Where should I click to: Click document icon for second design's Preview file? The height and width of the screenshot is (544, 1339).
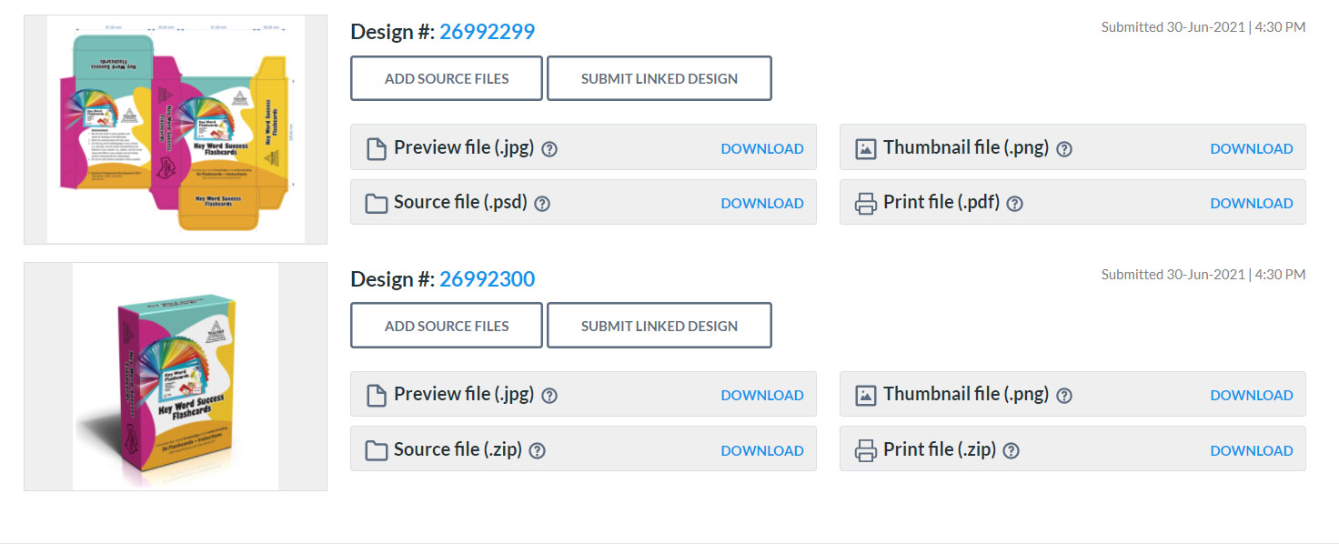(x=377, y=395)
